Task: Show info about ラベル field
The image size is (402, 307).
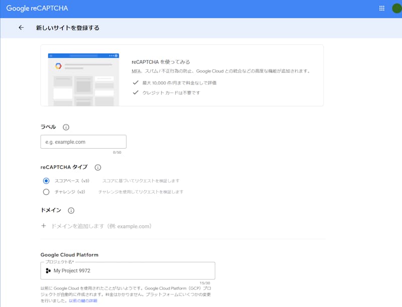Action: pos(66,127)
